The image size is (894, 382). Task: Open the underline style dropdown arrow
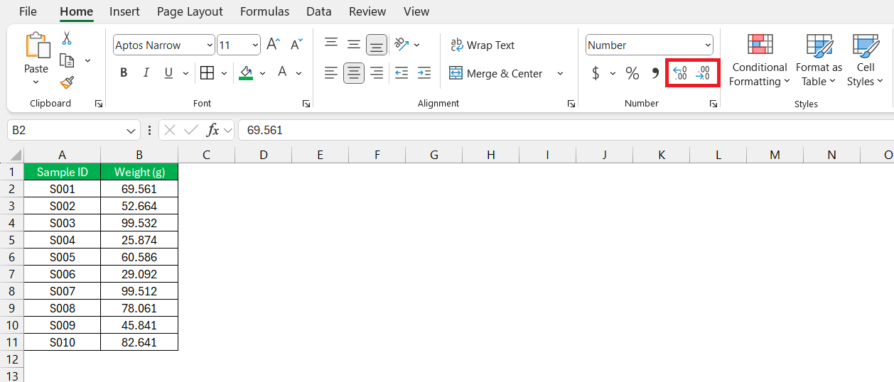185,73
